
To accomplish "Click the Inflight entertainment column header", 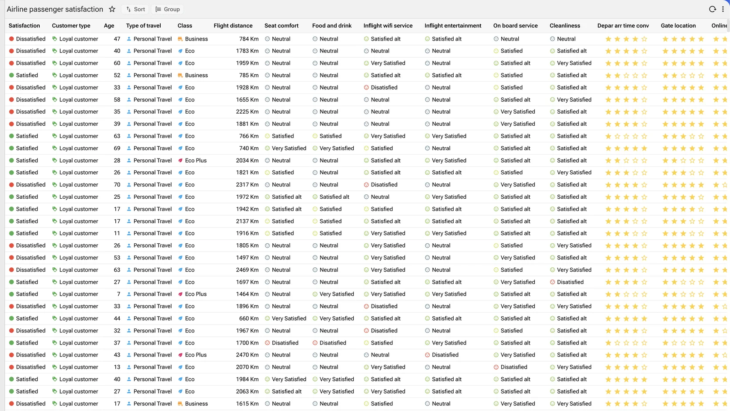I will (453, 26).
